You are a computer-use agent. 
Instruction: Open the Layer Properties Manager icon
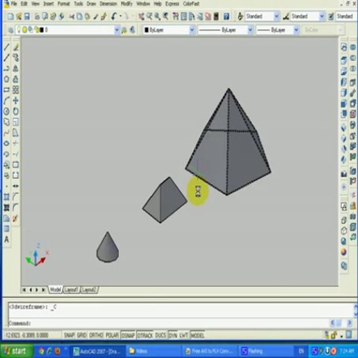(10, 30)
